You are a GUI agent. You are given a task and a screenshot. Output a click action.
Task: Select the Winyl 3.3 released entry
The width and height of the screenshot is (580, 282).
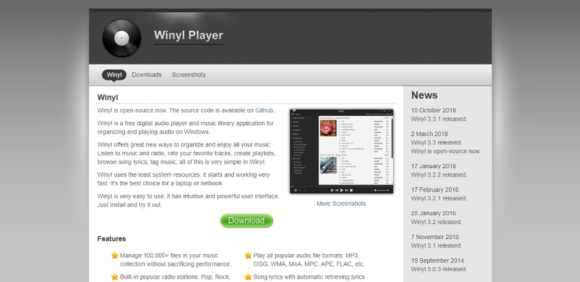click(437, 142)
